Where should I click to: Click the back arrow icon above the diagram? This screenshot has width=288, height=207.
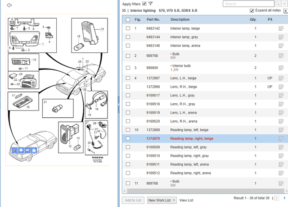click(x=9, y=5)
